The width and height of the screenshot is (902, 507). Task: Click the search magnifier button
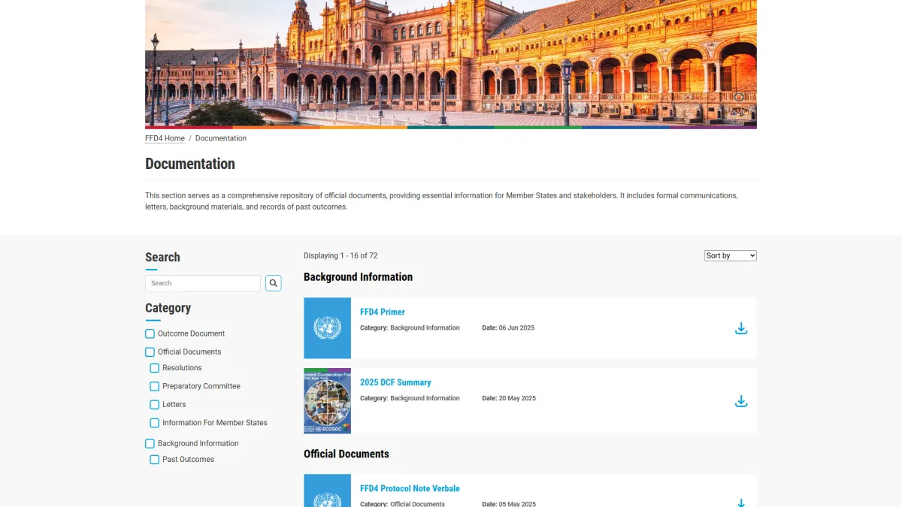[x=274, y=283]
